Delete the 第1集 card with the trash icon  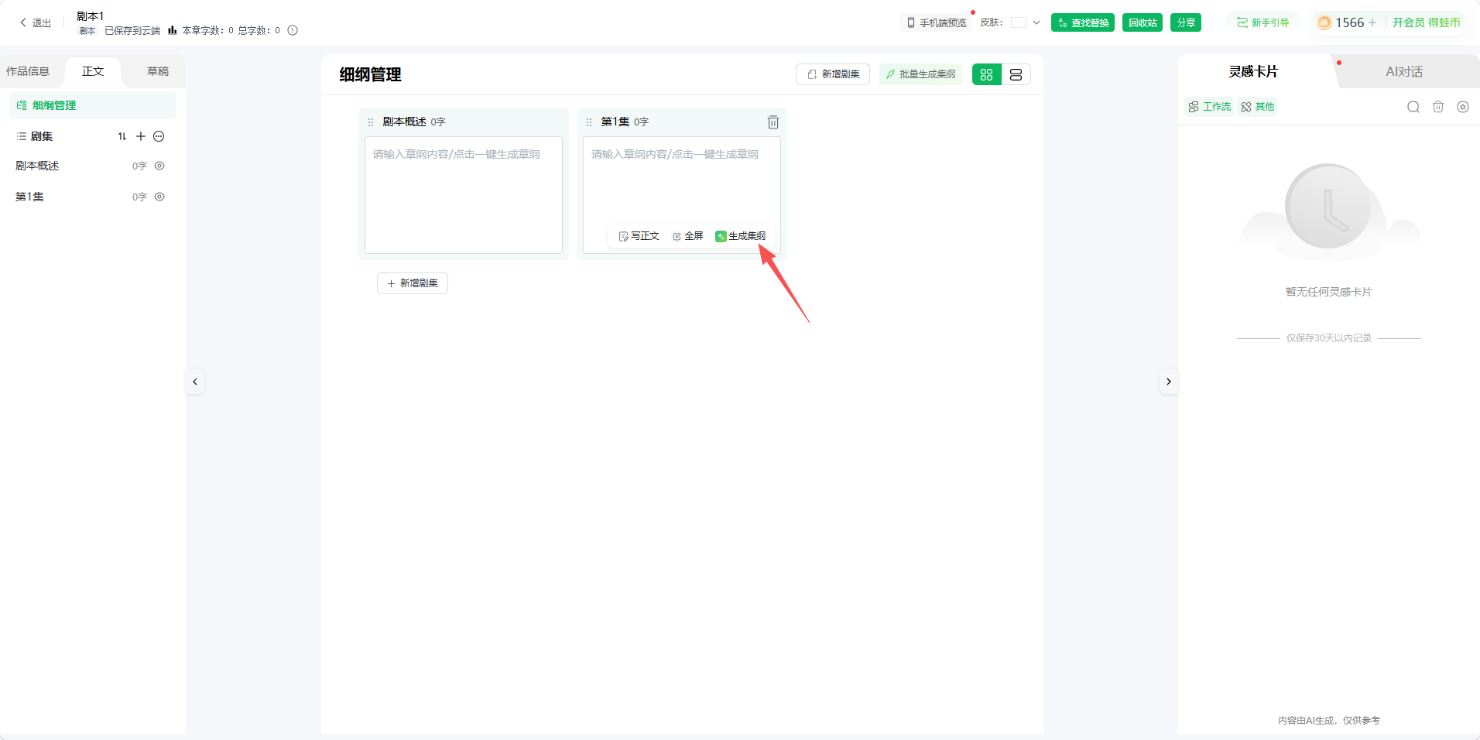coord(773,122)
